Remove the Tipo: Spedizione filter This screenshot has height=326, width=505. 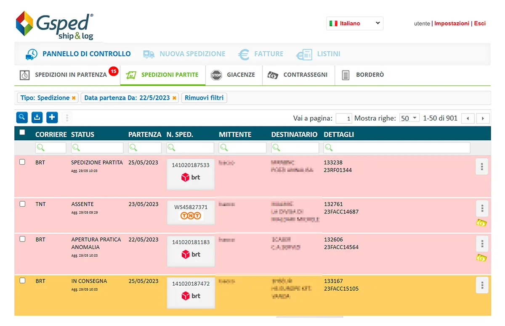point(74,98)
